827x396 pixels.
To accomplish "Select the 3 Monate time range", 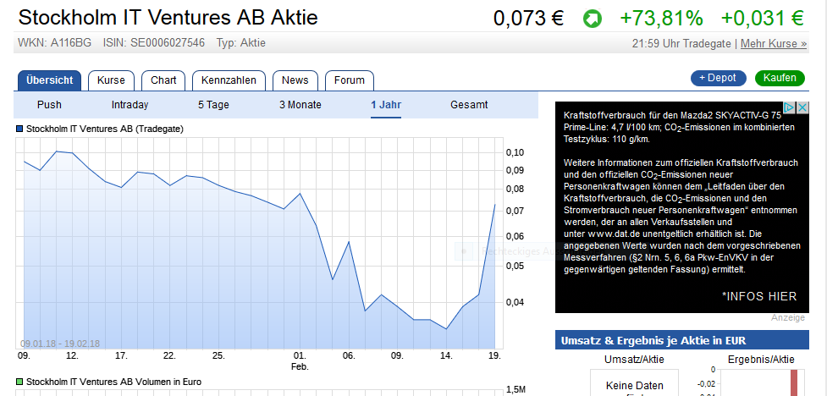I will 300,105.
